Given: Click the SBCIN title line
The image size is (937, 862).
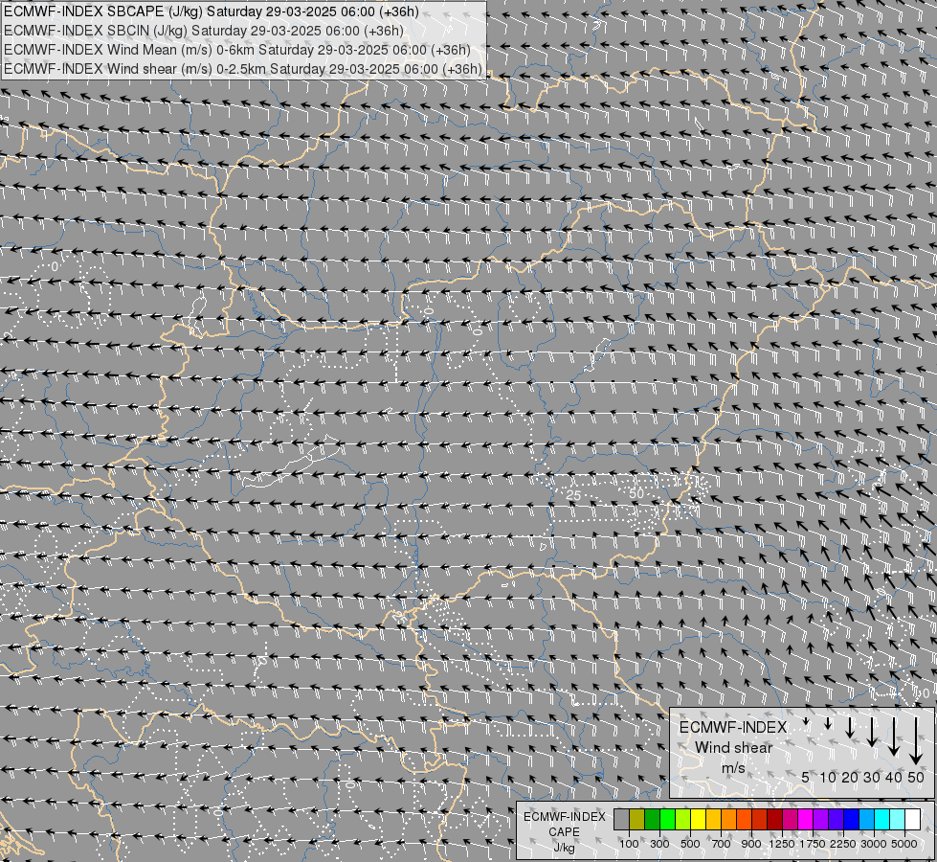Looking at the screenshot, I should click(203, 31).
